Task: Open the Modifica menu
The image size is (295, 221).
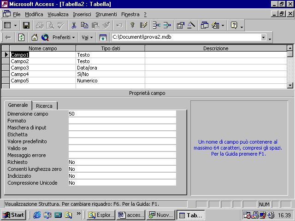Action: 34,14
